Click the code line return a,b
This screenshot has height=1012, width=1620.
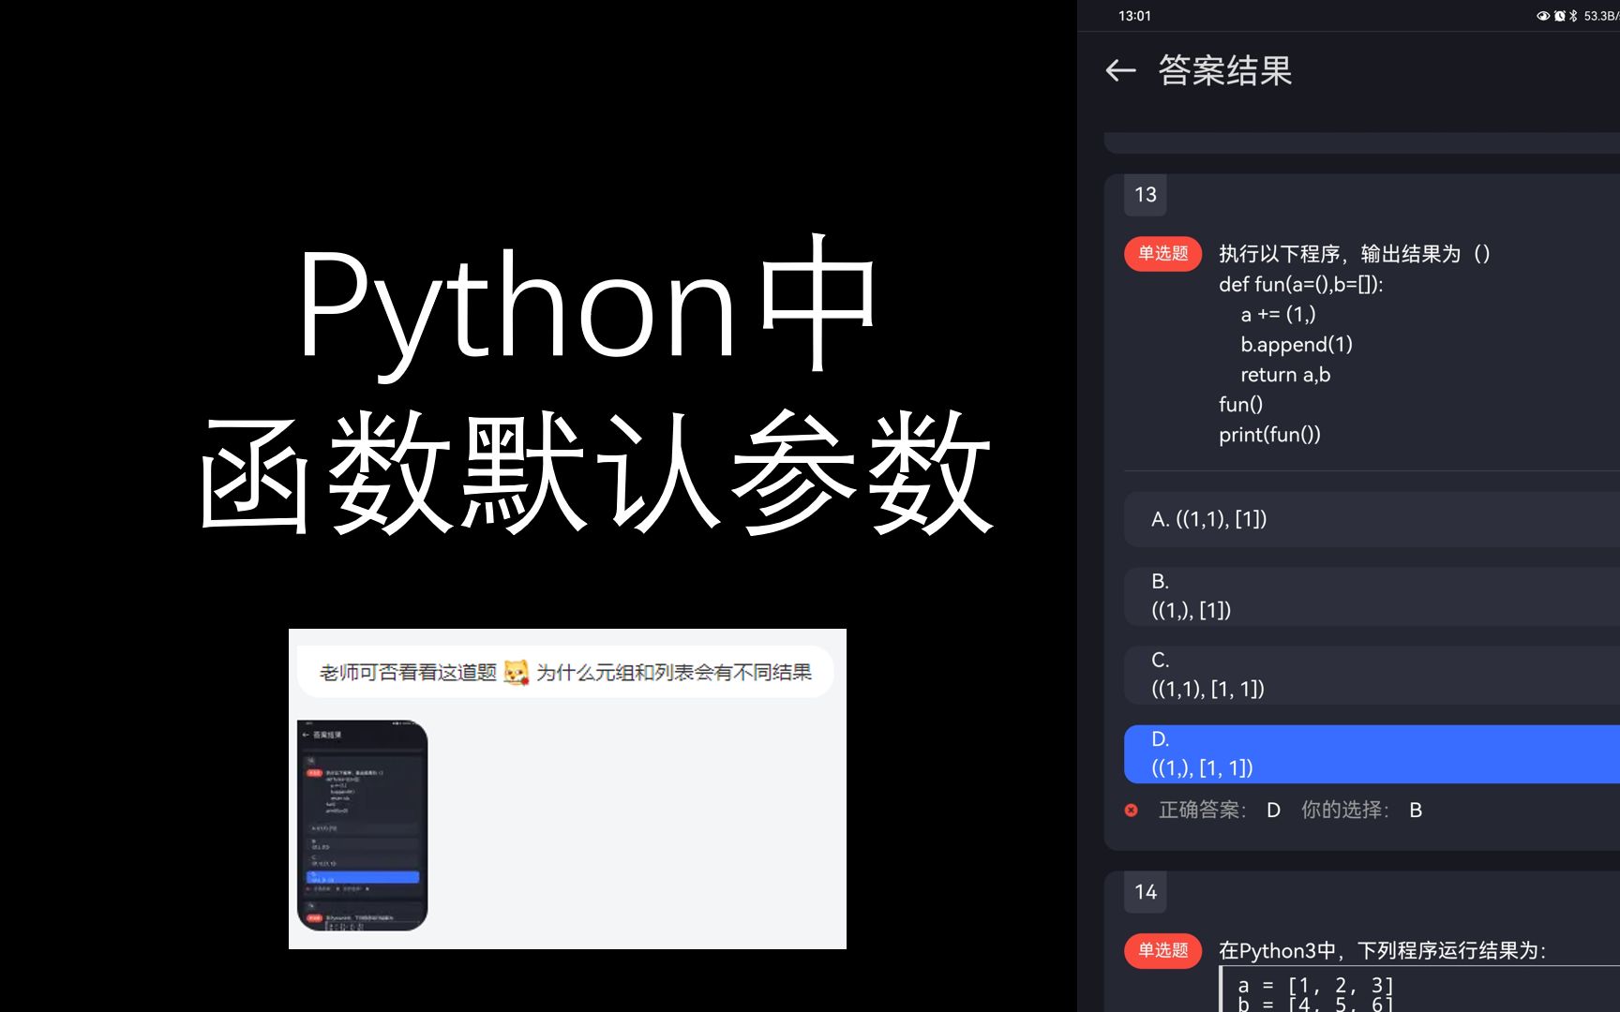coord(1285,375)
